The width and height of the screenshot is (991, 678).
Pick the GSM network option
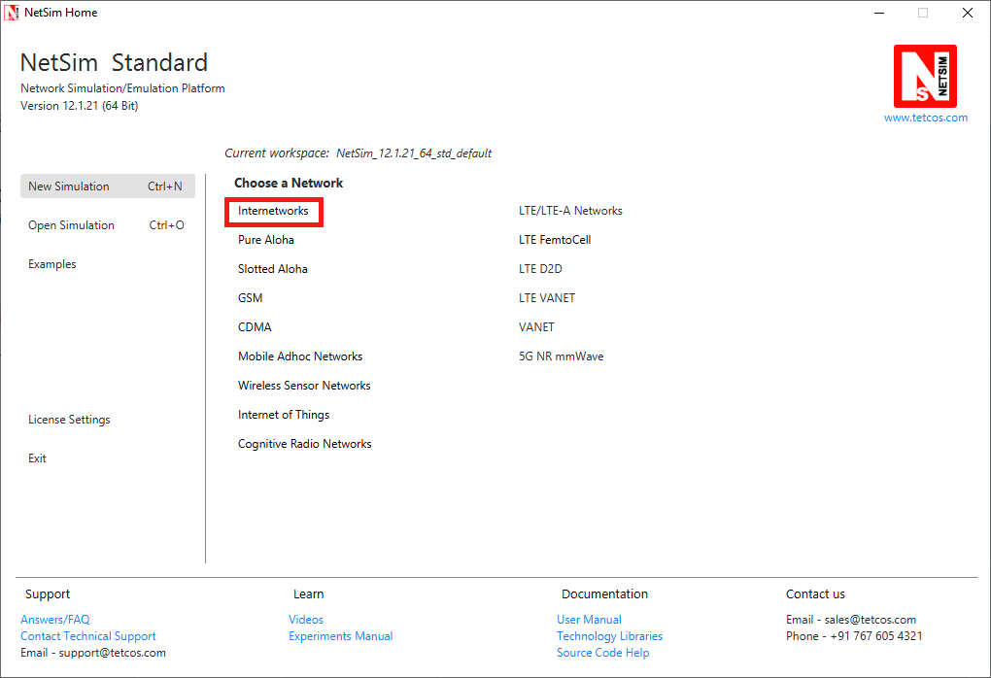pos(251,298)
